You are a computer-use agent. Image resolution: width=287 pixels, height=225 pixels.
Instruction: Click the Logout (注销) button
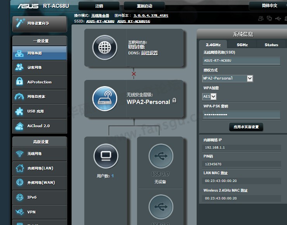(99, 6)
